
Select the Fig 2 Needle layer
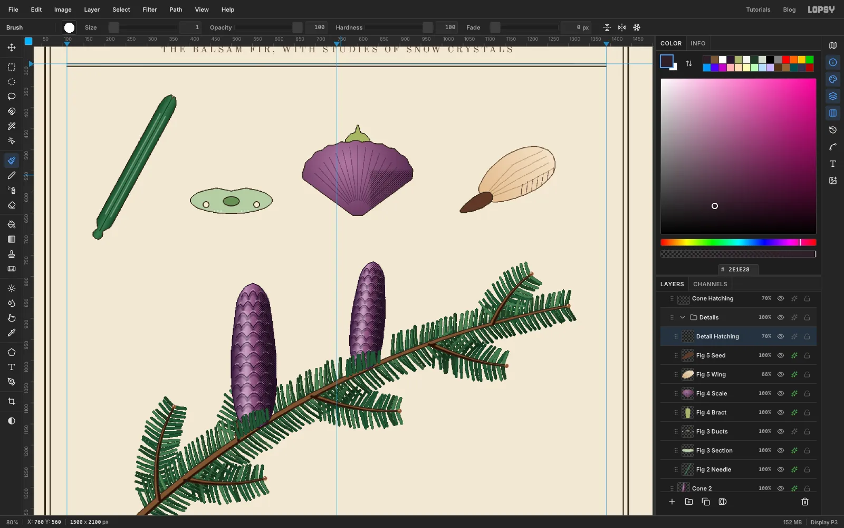pos(738,469)
